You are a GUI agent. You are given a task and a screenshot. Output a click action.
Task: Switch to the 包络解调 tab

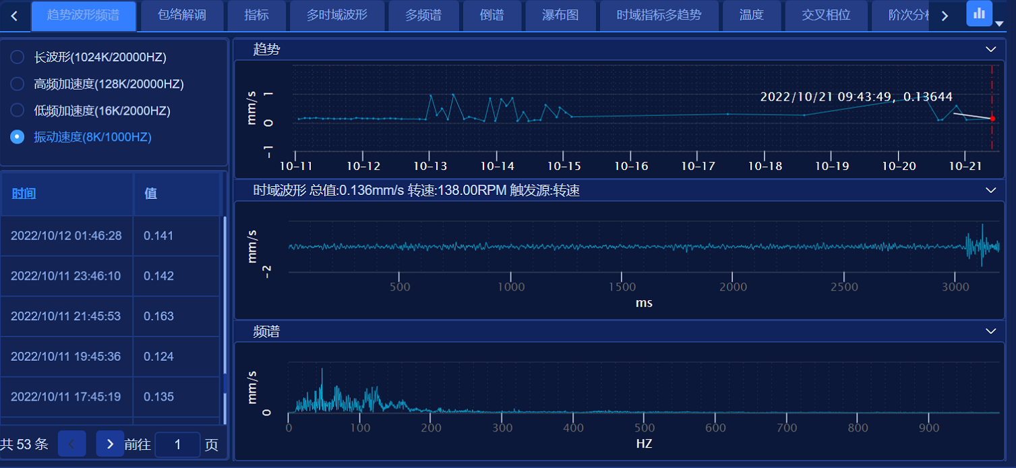pyautogui.click(x=181, y=16)
